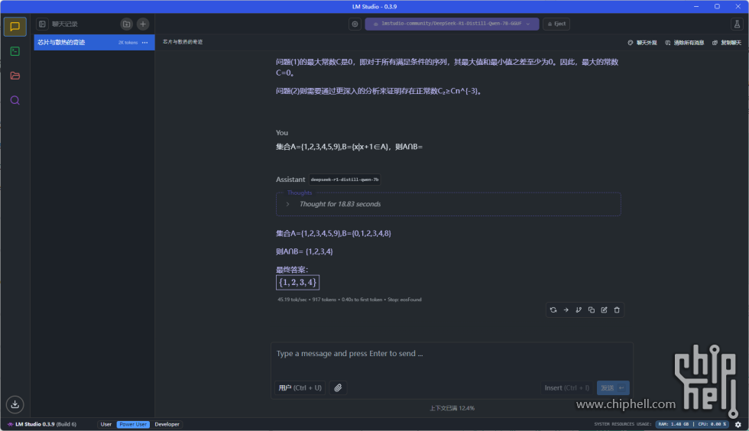Click the 45.19 tok/sec generation stats line

[350, 300]
